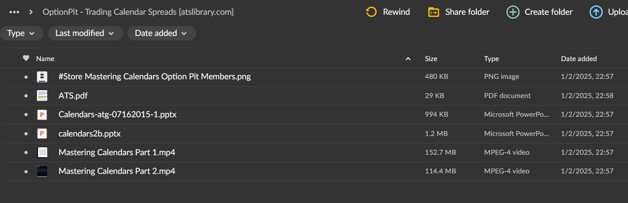The image size is (628, 203).
Task: Click the Create folder plus icon
Action: click(513, 12)
